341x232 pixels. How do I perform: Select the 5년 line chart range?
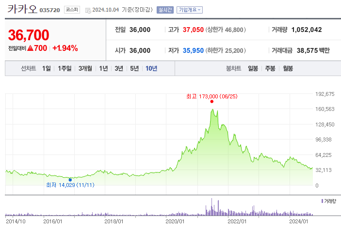click(x=134, y=69)
